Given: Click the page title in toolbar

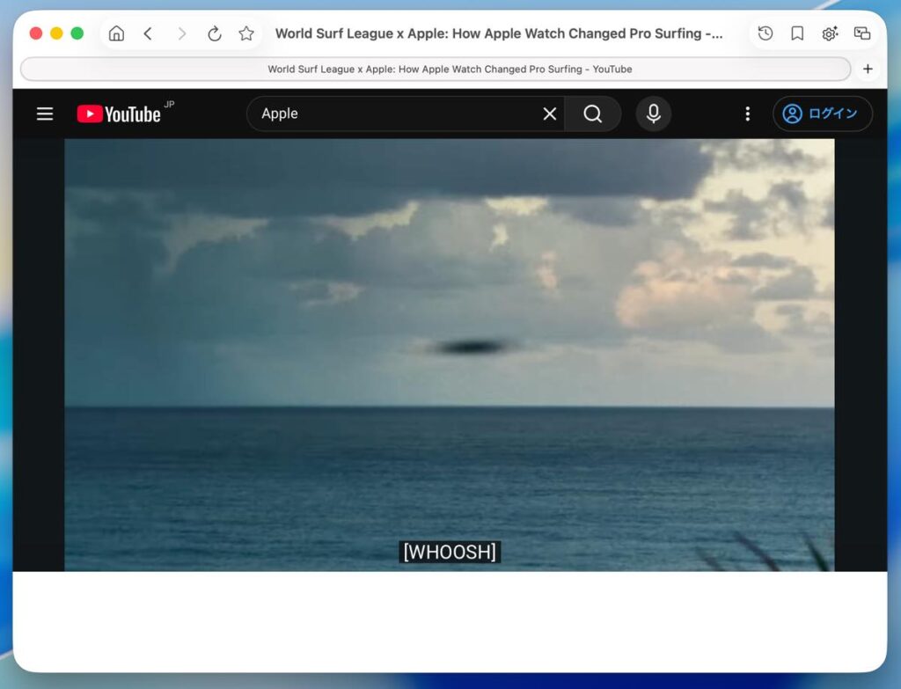Looking at the screenshot, I should pos(499,33).
